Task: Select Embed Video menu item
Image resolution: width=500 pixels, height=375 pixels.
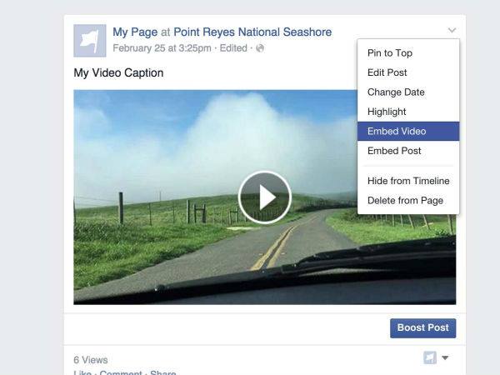Action: click(x=408, y=131)
